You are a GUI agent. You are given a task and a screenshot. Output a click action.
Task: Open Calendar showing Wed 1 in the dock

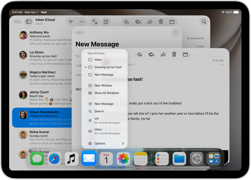(106, 159)
